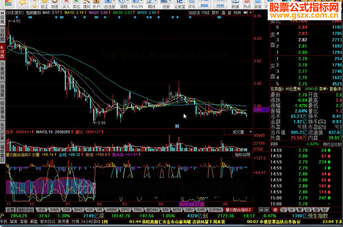Click the yellow down arrow icon
Viewport: 343px width, 227px height.
click(x=34, y=5)
